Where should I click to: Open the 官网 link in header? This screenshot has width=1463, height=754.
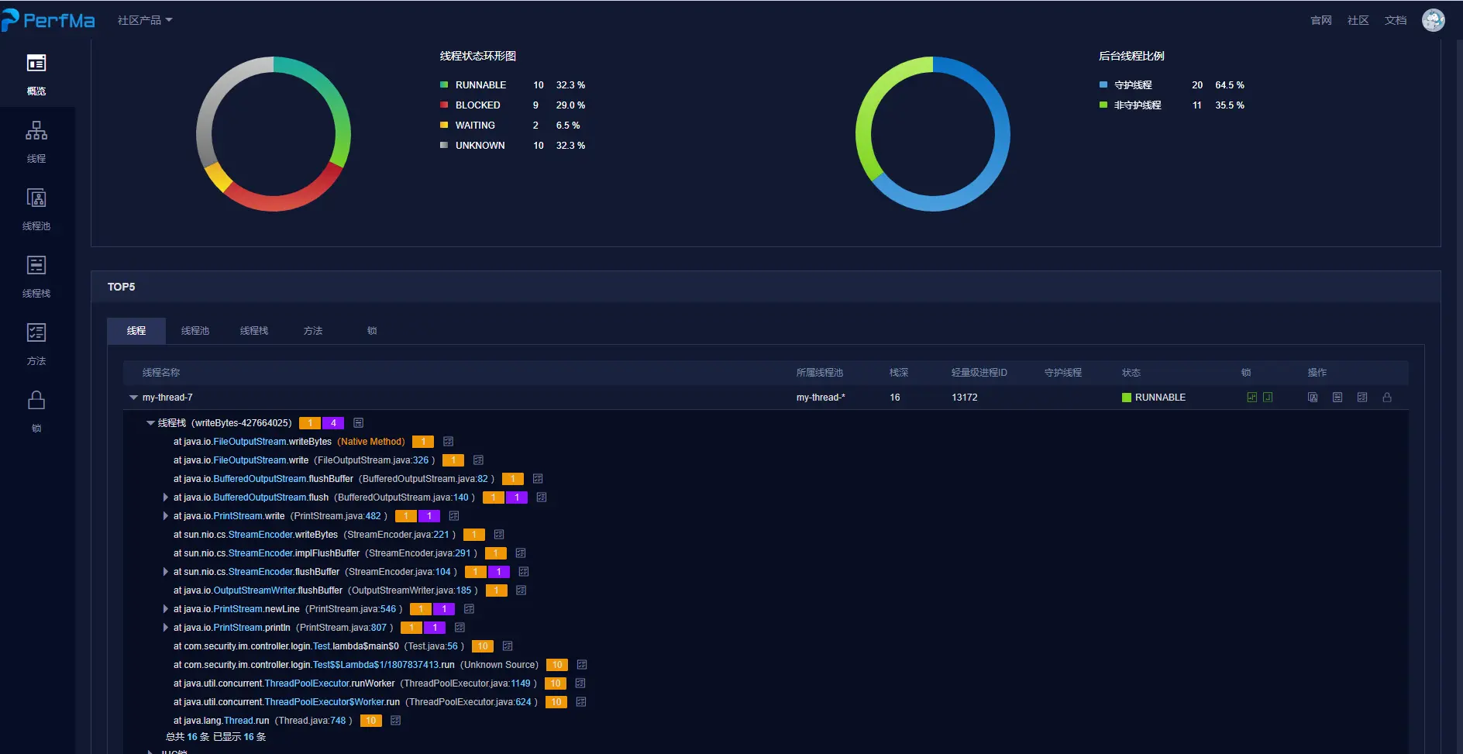tap(1321, 21)
